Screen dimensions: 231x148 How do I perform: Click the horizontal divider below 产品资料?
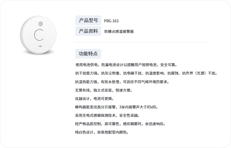coord(142,42)
